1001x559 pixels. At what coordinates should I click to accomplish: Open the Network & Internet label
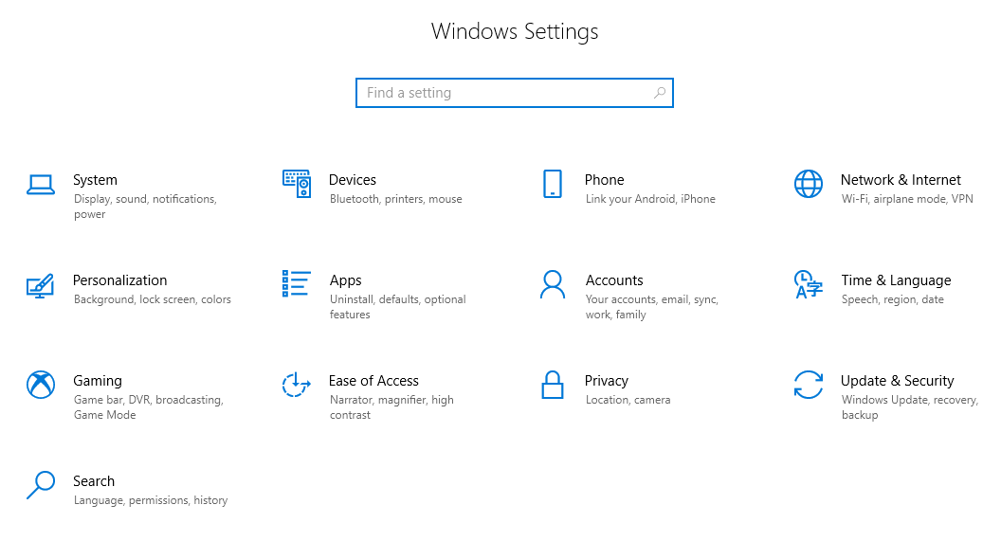pyautogui.click(x=901, y=180)
